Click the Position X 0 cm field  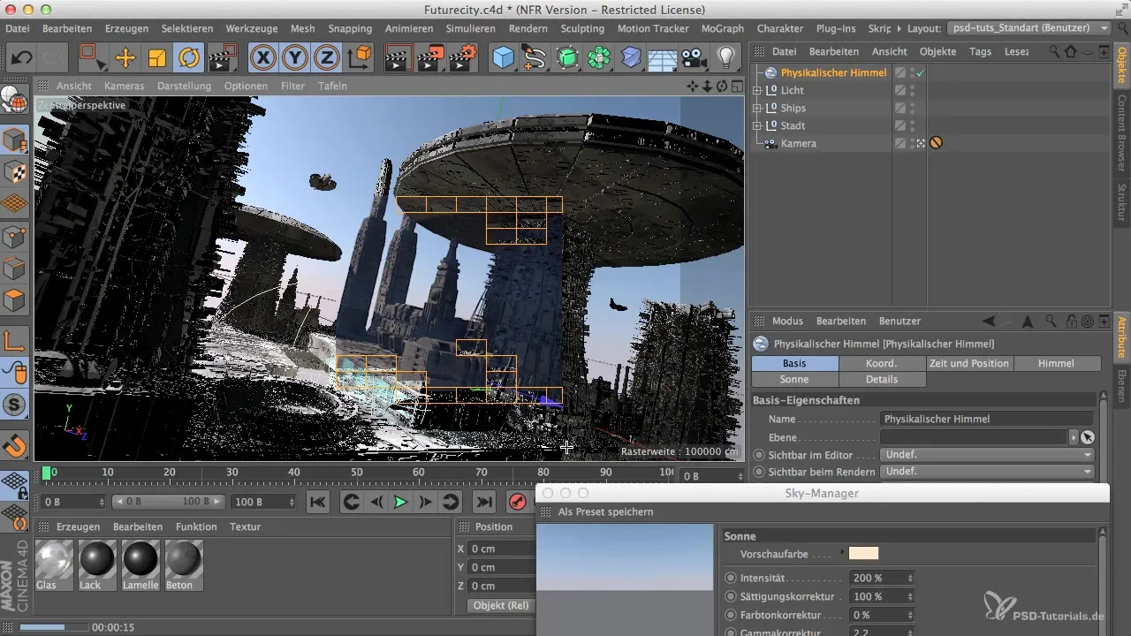pos(501,549)
